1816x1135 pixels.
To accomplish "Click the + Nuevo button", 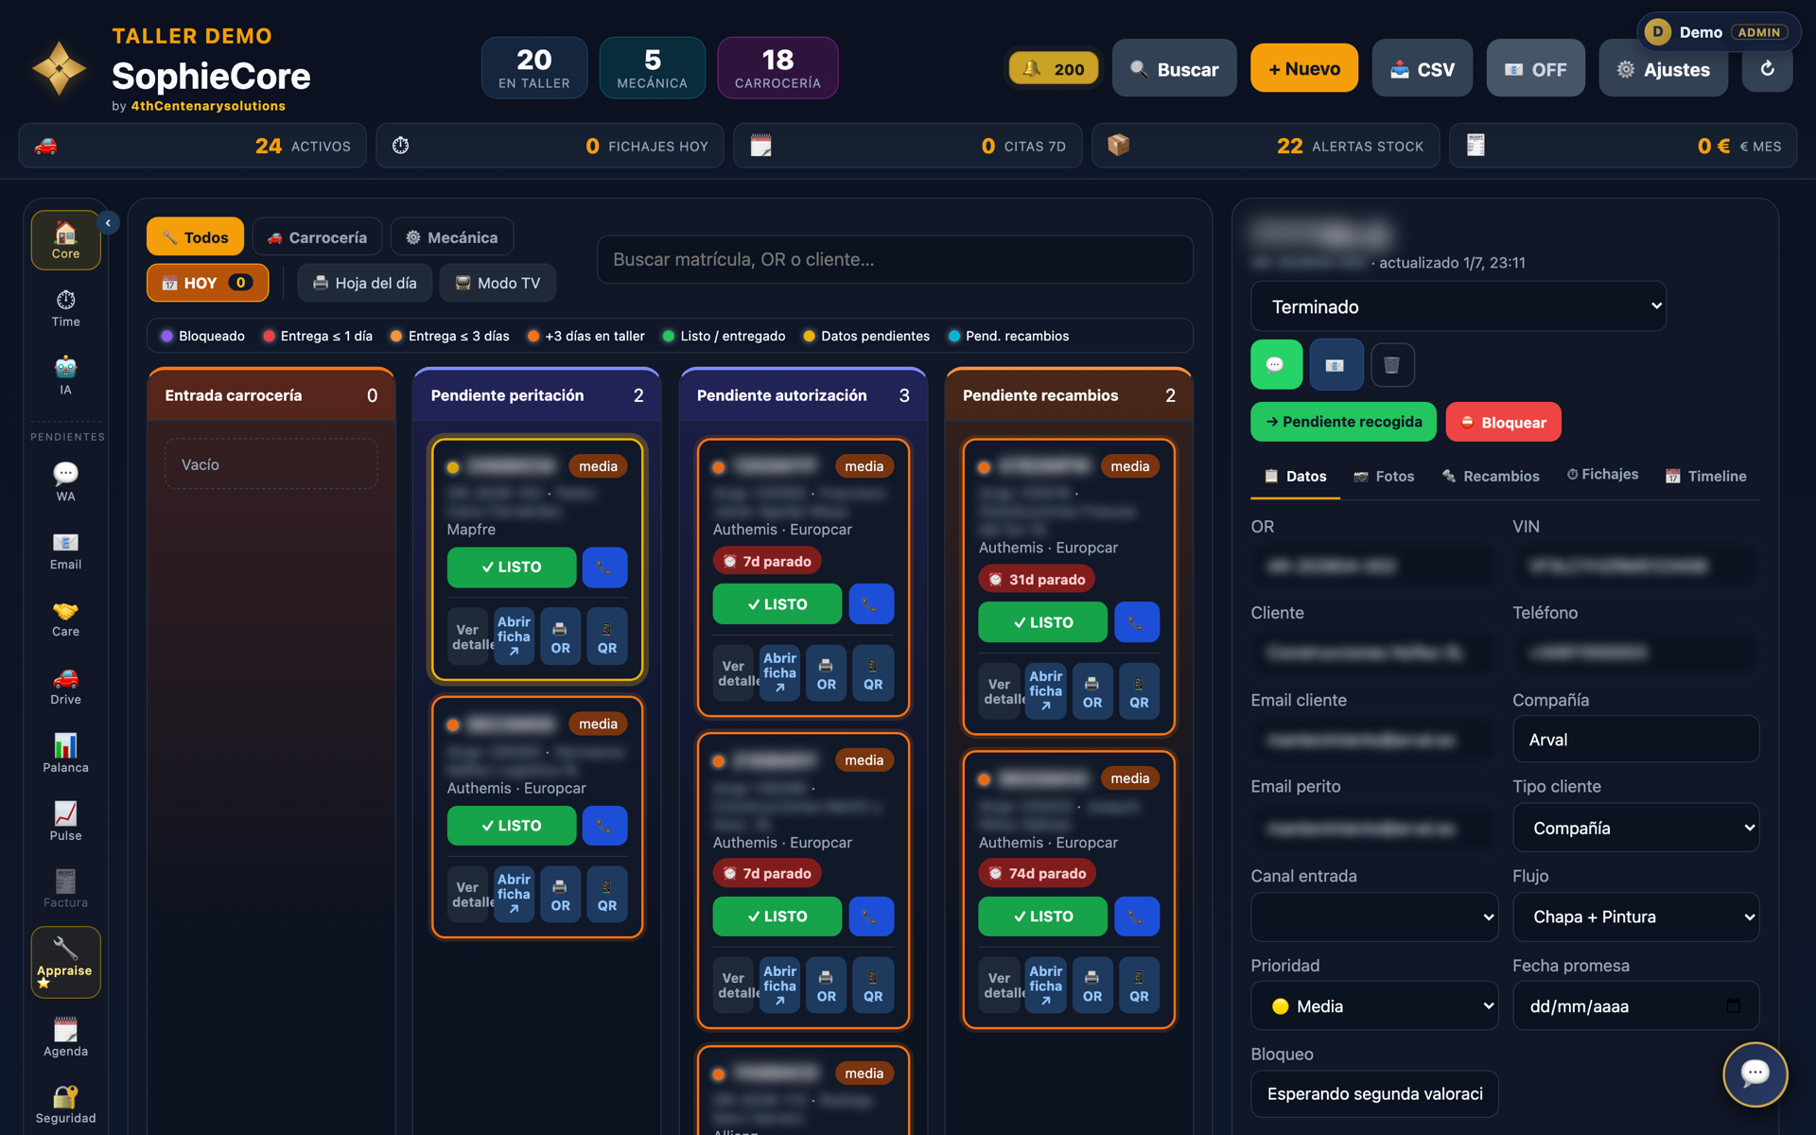I will pyautogui.click(x=1303, y=68).
